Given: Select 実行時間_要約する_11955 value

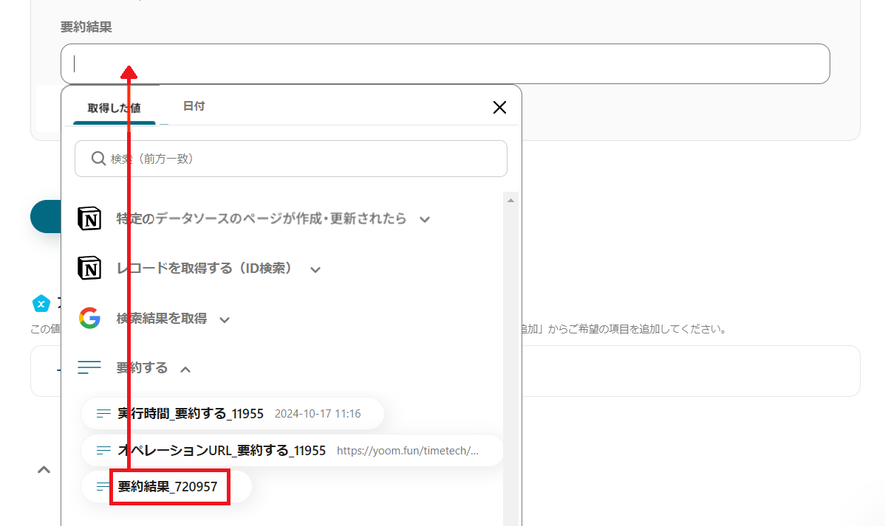Looking at the screenshot, I should point(233,413).
